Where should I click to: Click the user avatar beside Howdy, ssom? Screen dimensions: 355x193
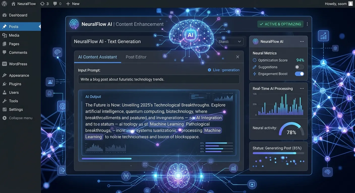coord(350,4)
